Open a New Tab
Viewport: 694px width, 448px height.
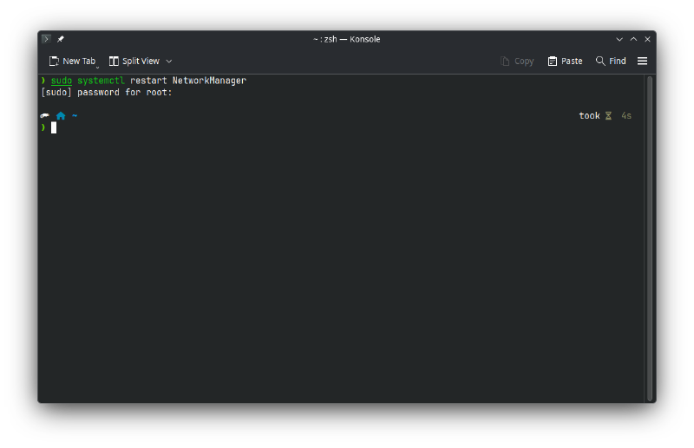click(x=72, y=62)
